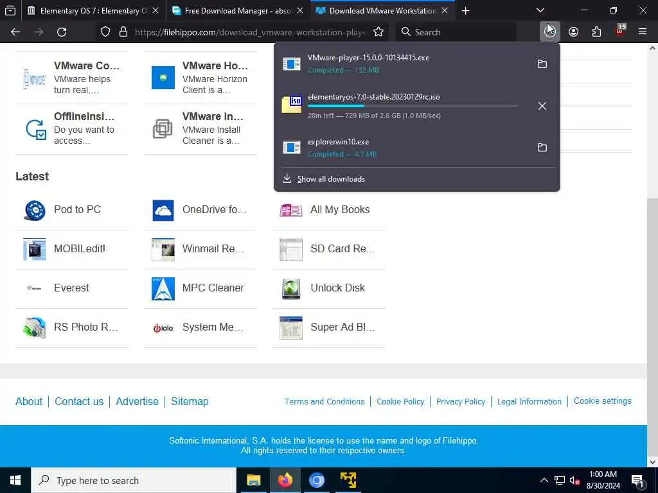Cancel the elementaryos ISO download
Image resolution: width=658 pixels, height=493 pixels.
542,106
